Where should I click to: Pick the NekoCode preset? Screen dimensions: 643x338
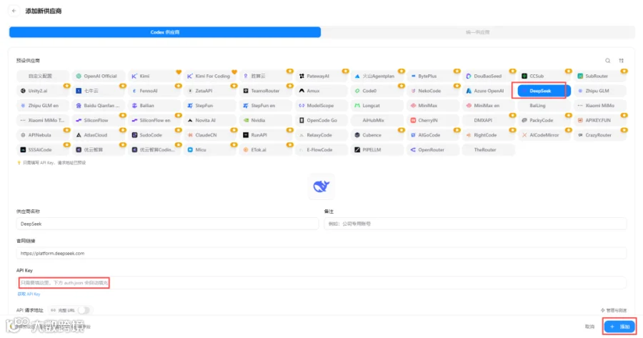[434, 91]
